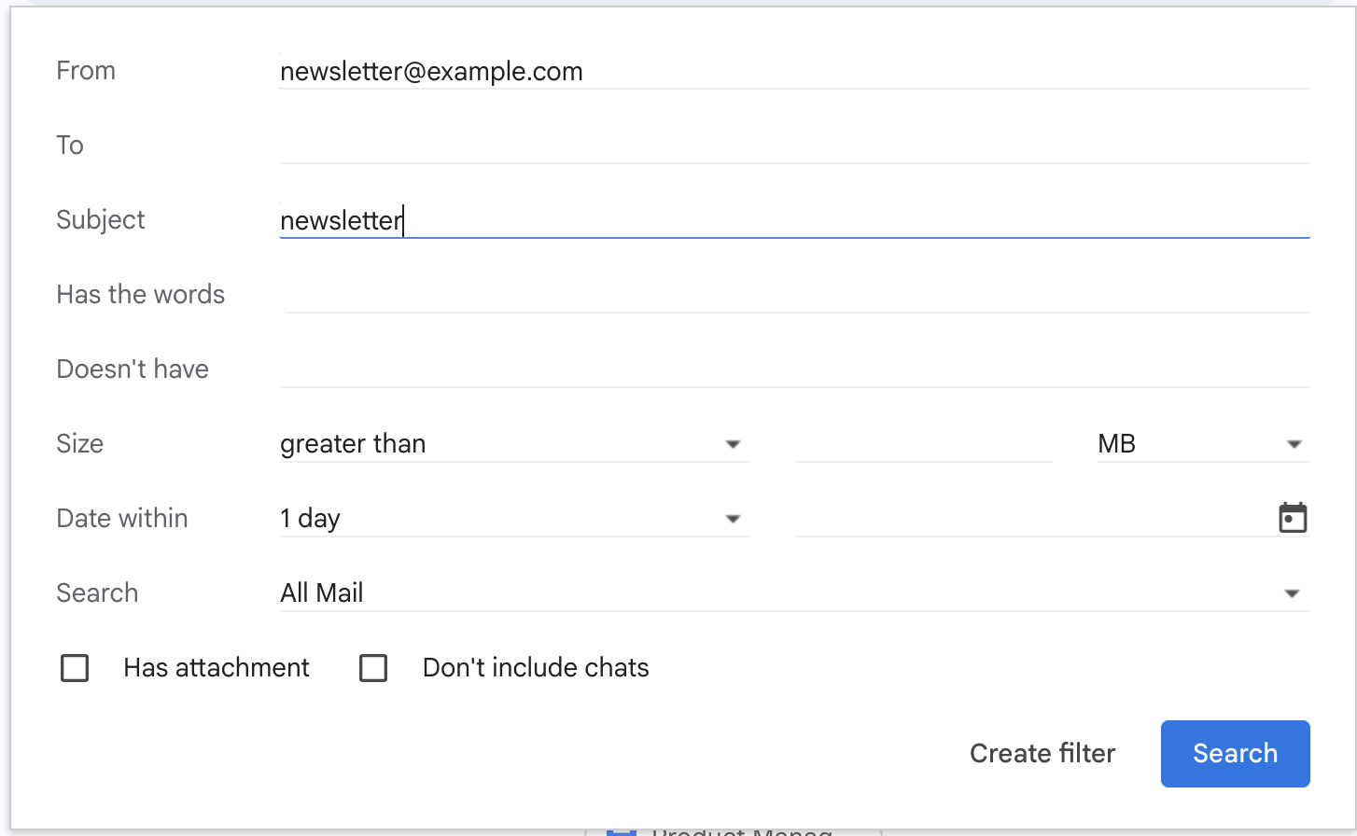The width and height of the screenshot is (1357, 836).
Task: Click the From field containing newsletter@example.com
Action: pyautogui.click(x=653, y=71)
